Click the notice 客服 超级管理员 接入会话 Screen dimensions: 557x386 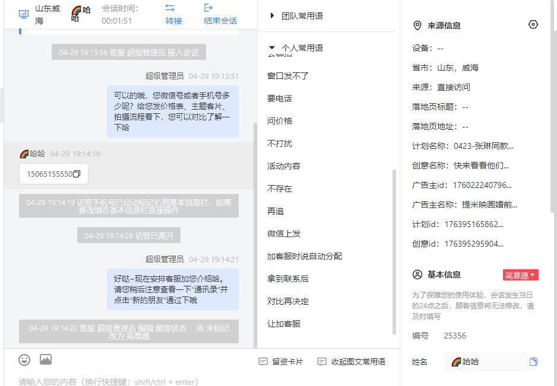click(x=129, y=52)
